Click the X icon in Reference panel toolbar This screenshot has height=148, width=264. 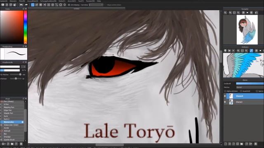point(233,51)
